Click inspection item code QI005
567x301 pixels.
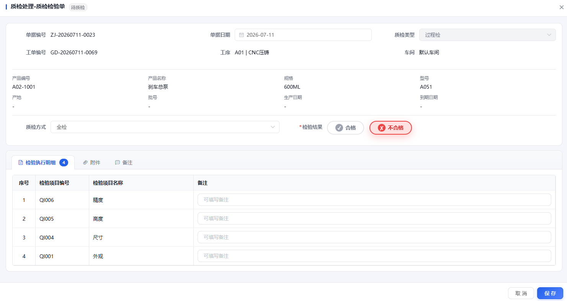(47, 219)
